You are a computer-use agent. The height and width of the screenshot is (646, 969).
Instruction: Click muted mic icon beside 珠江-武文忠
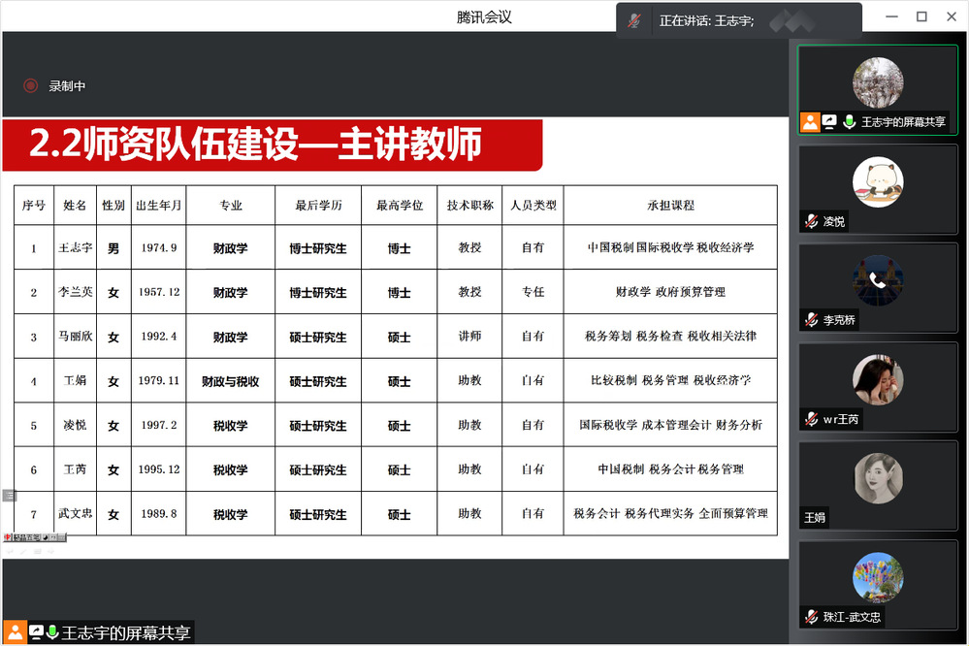point(811,617)
